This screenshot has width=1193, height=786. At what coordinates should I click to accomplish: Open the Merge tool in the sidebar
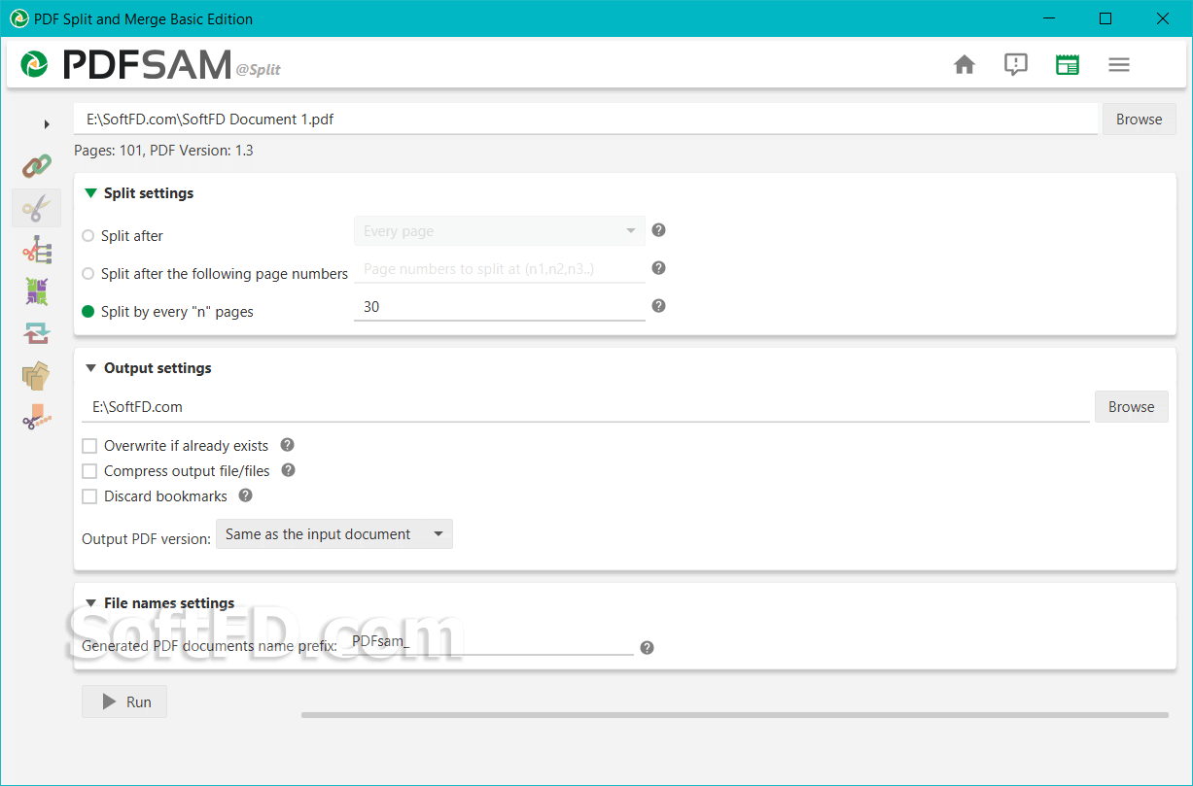coord(36,166)
